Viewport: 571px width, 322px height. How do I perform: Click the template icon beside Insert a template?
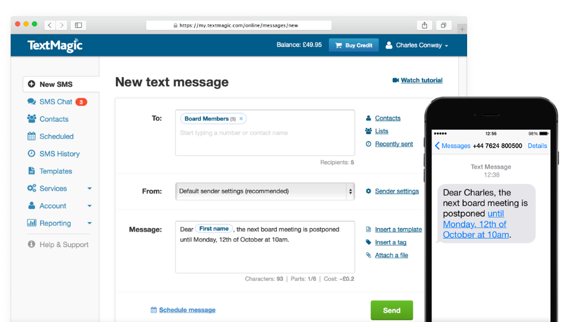[368, 230]
